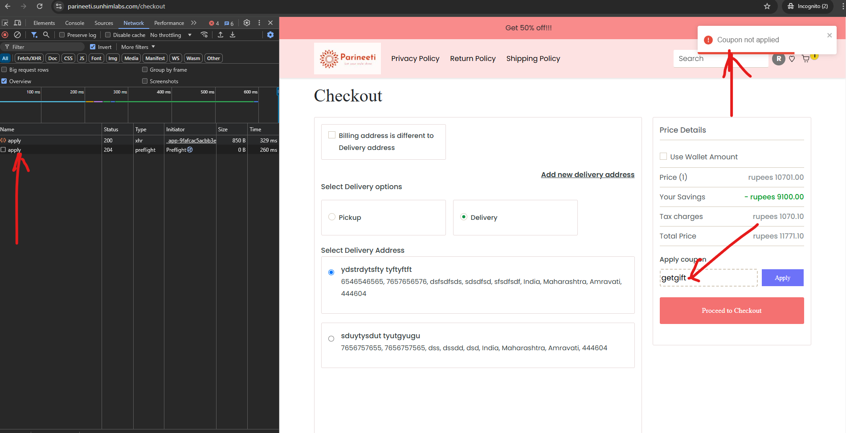Screen dimensions: 846x433
Task: Check Use Wallet Amount
Action: [x=663, y=156]
